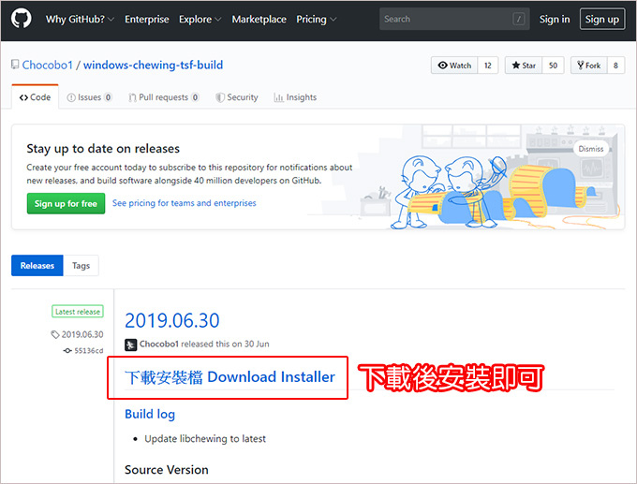Open the Issues tab
This screenshot has height=484, width=637.
tap(89, 97)
